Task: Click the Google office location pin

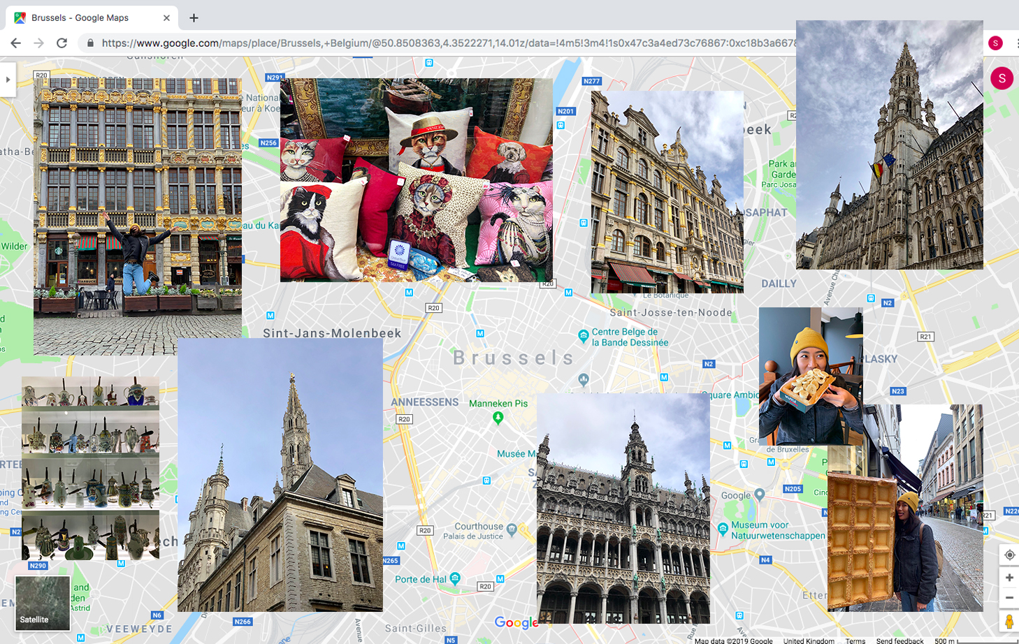Action: [x=759, y=495]
